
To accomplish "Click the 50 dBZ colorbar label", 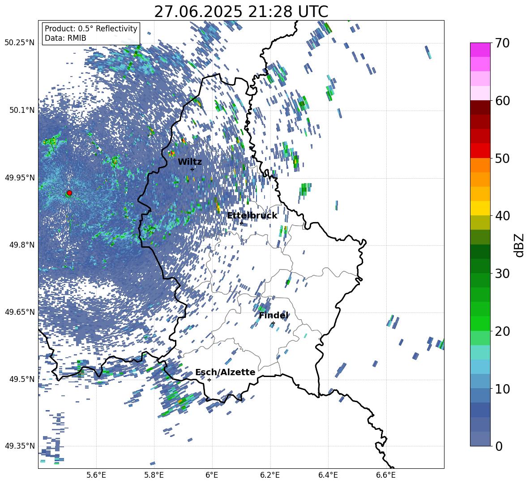I will point(502,158).
